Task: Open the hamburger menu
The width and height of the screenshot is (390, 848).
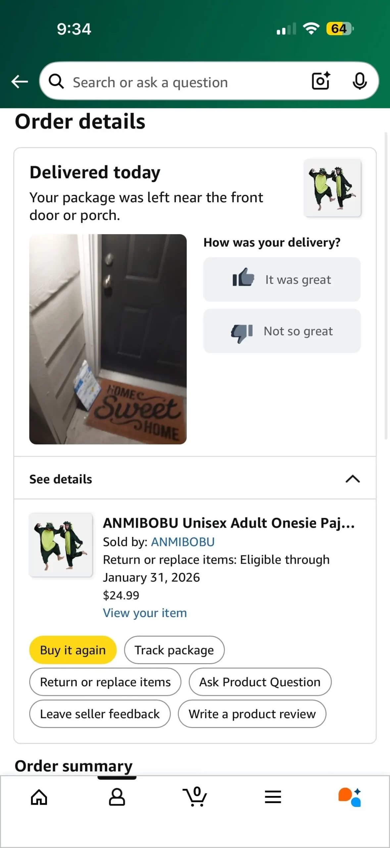Action: pyautogui.click(x=273, y=797)
